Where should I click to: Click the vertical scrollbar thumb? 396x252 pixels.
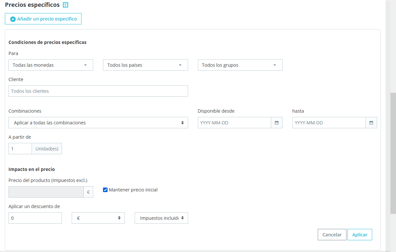click(x=393, y=153)
